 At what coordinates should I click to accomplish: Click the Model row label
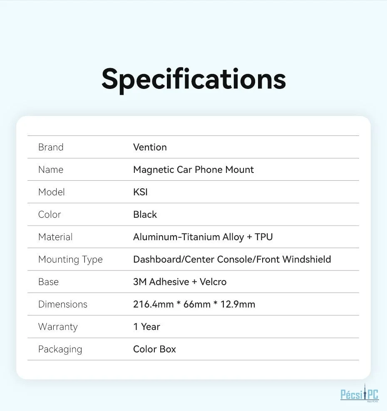pyautogui.click(x=51, y=192)
